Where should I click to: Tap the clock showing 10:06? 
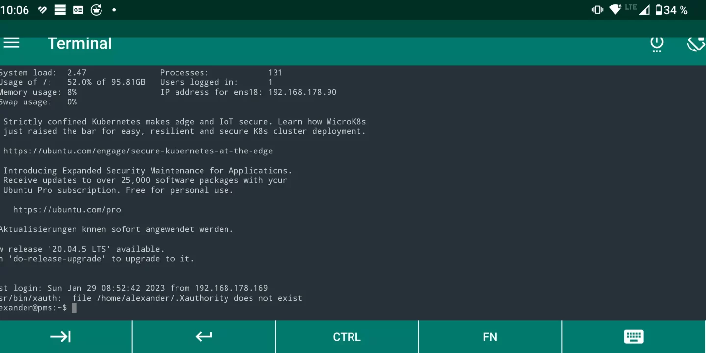point(15,9)
